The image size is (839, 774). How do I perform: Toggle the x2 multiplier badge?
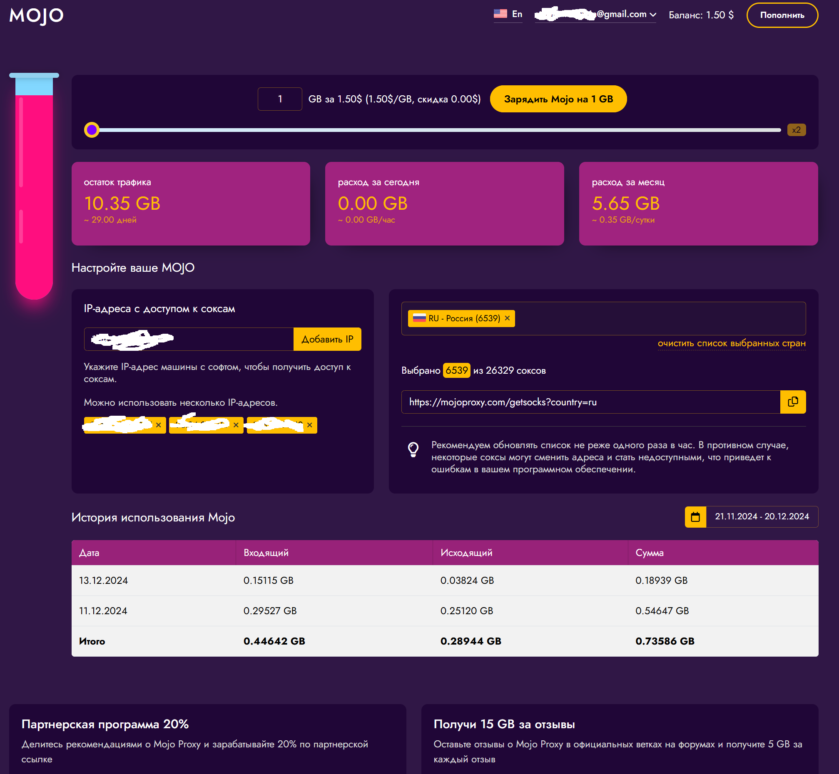[796, 130]
